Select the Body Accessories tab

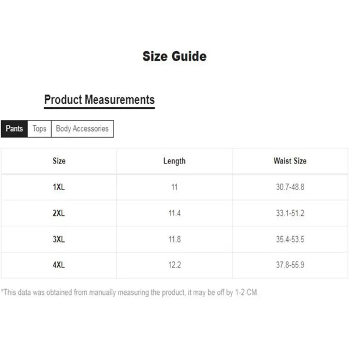(83, 129)
